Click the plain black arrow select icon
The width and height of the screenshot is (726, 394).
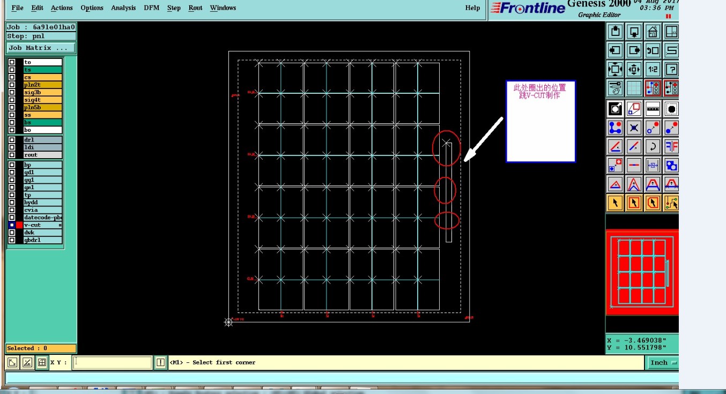[615, 203]
